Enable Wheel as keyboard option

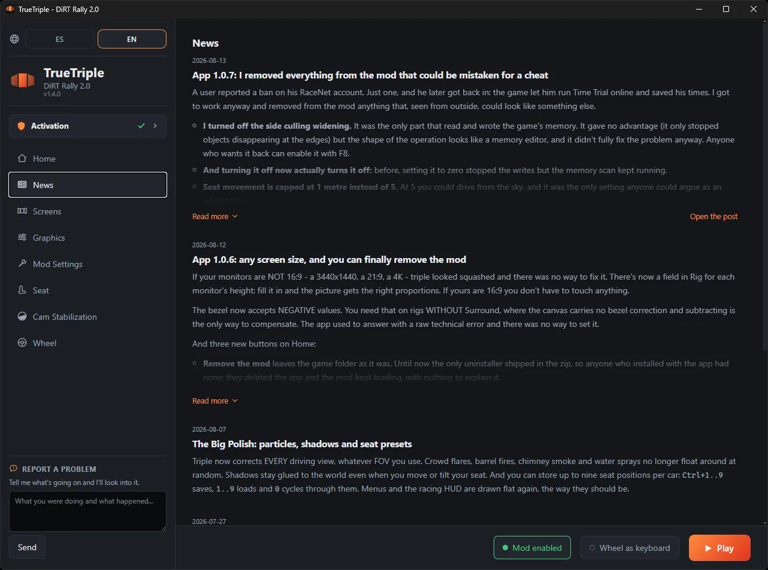630,547
